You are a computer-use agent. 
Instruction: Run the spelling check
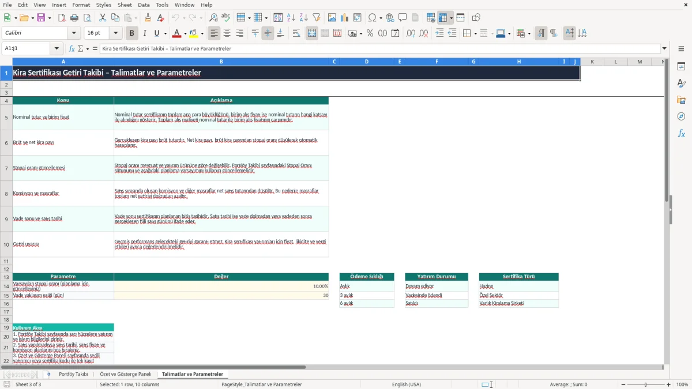[226, 18]
